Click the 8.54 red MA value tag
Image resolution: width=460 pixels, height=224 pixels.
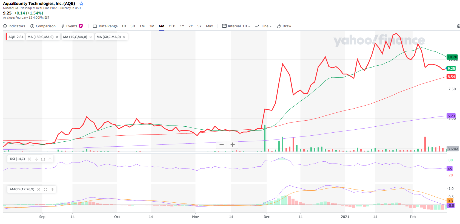tap(451, 77)
